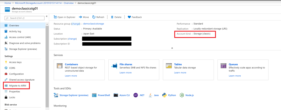Collapse the sidebar with the double chevron

click(47, 16)
